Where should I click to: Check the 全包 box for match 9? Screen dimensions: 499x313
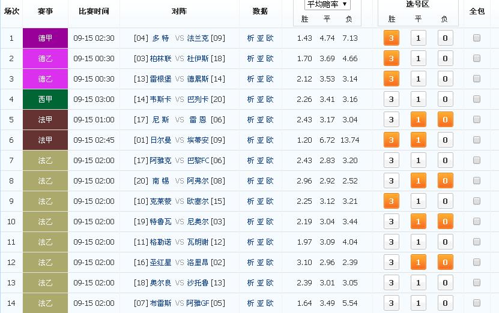pos(476,201)
